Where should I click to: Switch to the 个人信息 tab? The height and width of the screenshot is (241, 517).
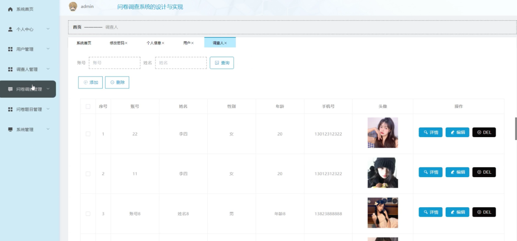pyautogui.click(x=153, y=43)
